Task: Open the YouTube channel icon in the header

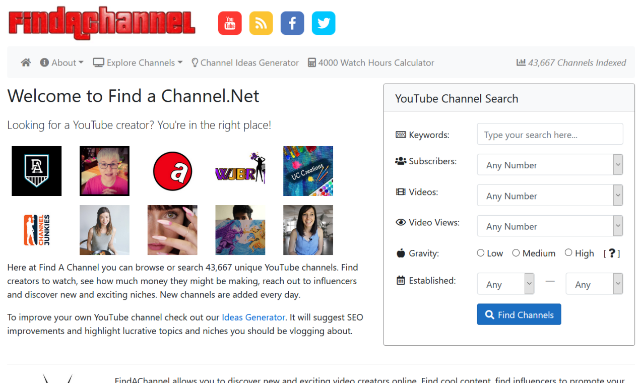Action: 230,23
